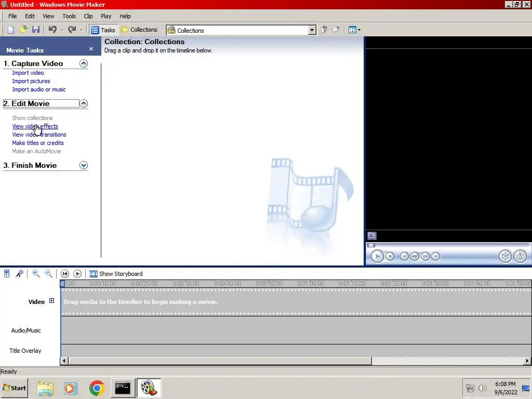Open the Clip menu
Screen dimensions: 532x399
click(88, 16)
